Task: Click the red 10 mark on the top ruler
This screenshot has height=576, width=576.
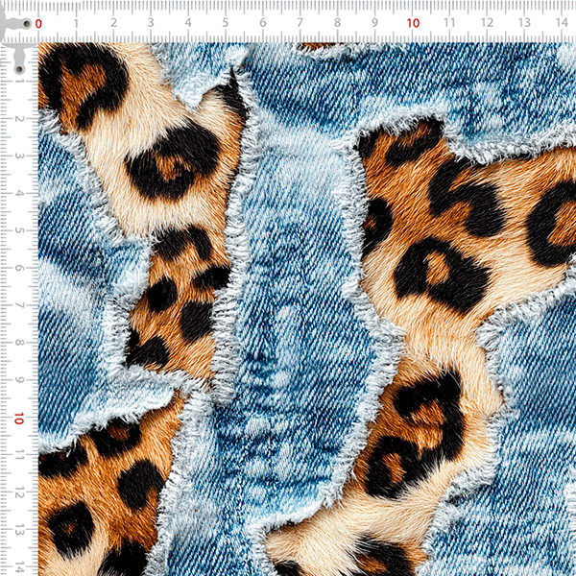Action: (413, 23)
